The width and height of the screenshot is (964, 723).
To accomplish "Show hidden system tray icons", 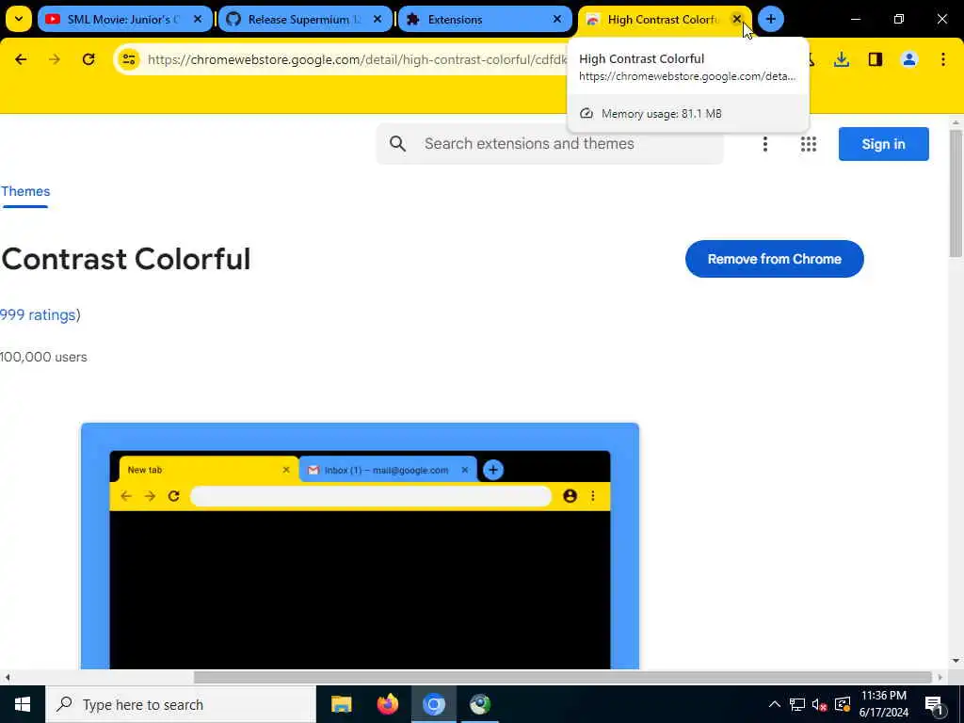I will [775, 704].
